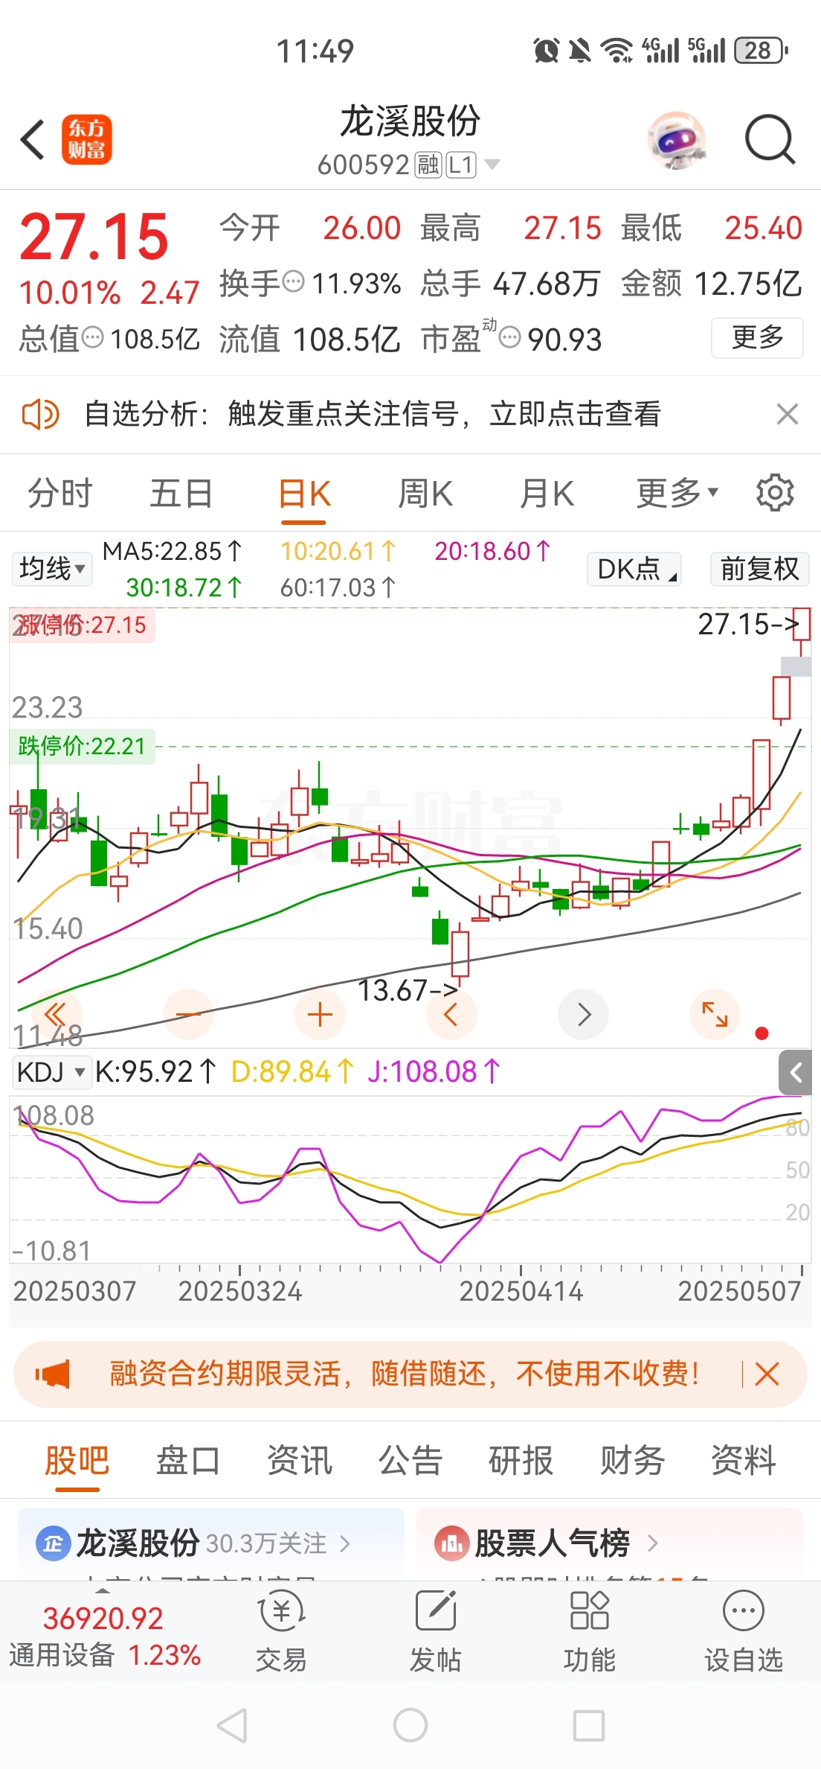Viewport: 821px width, 1769px height.
Task: Jump to earliest candles with double-left arrow
Action: tap(57, 1014)
